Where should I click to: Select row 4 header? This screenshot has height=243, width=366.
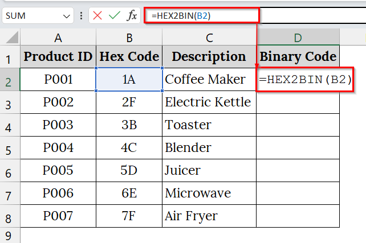click(10, 125)
